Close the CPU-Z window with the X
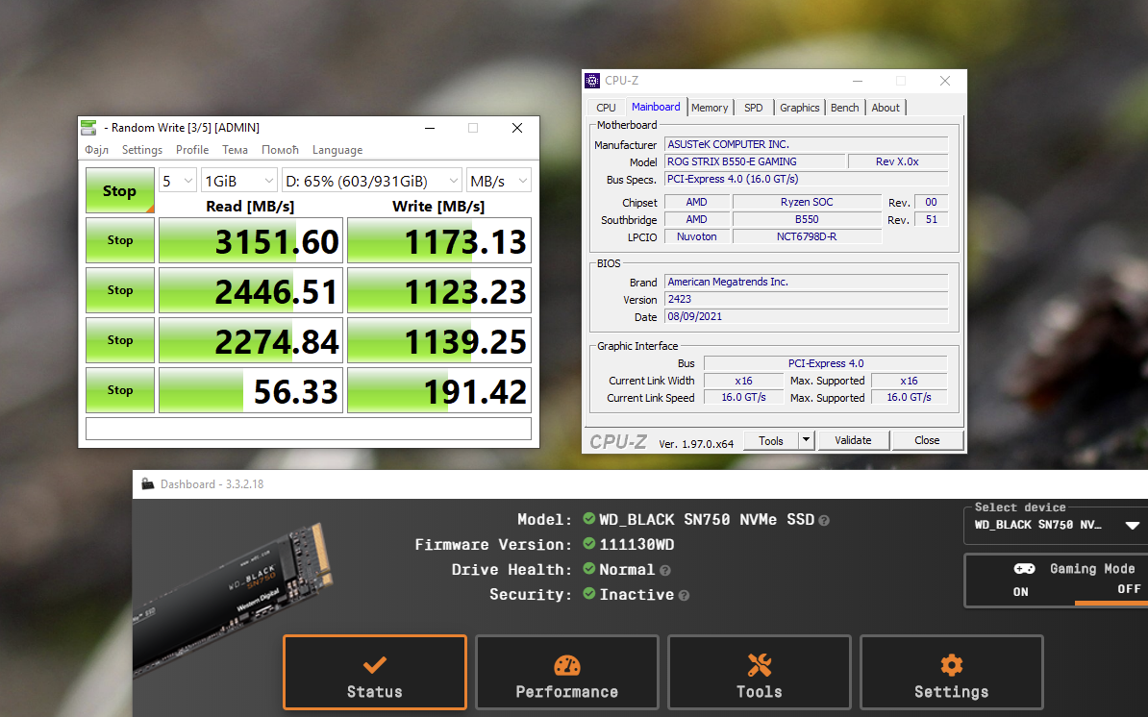The height and width of the screenshot is (717, 1148). (x=945, y=81)
